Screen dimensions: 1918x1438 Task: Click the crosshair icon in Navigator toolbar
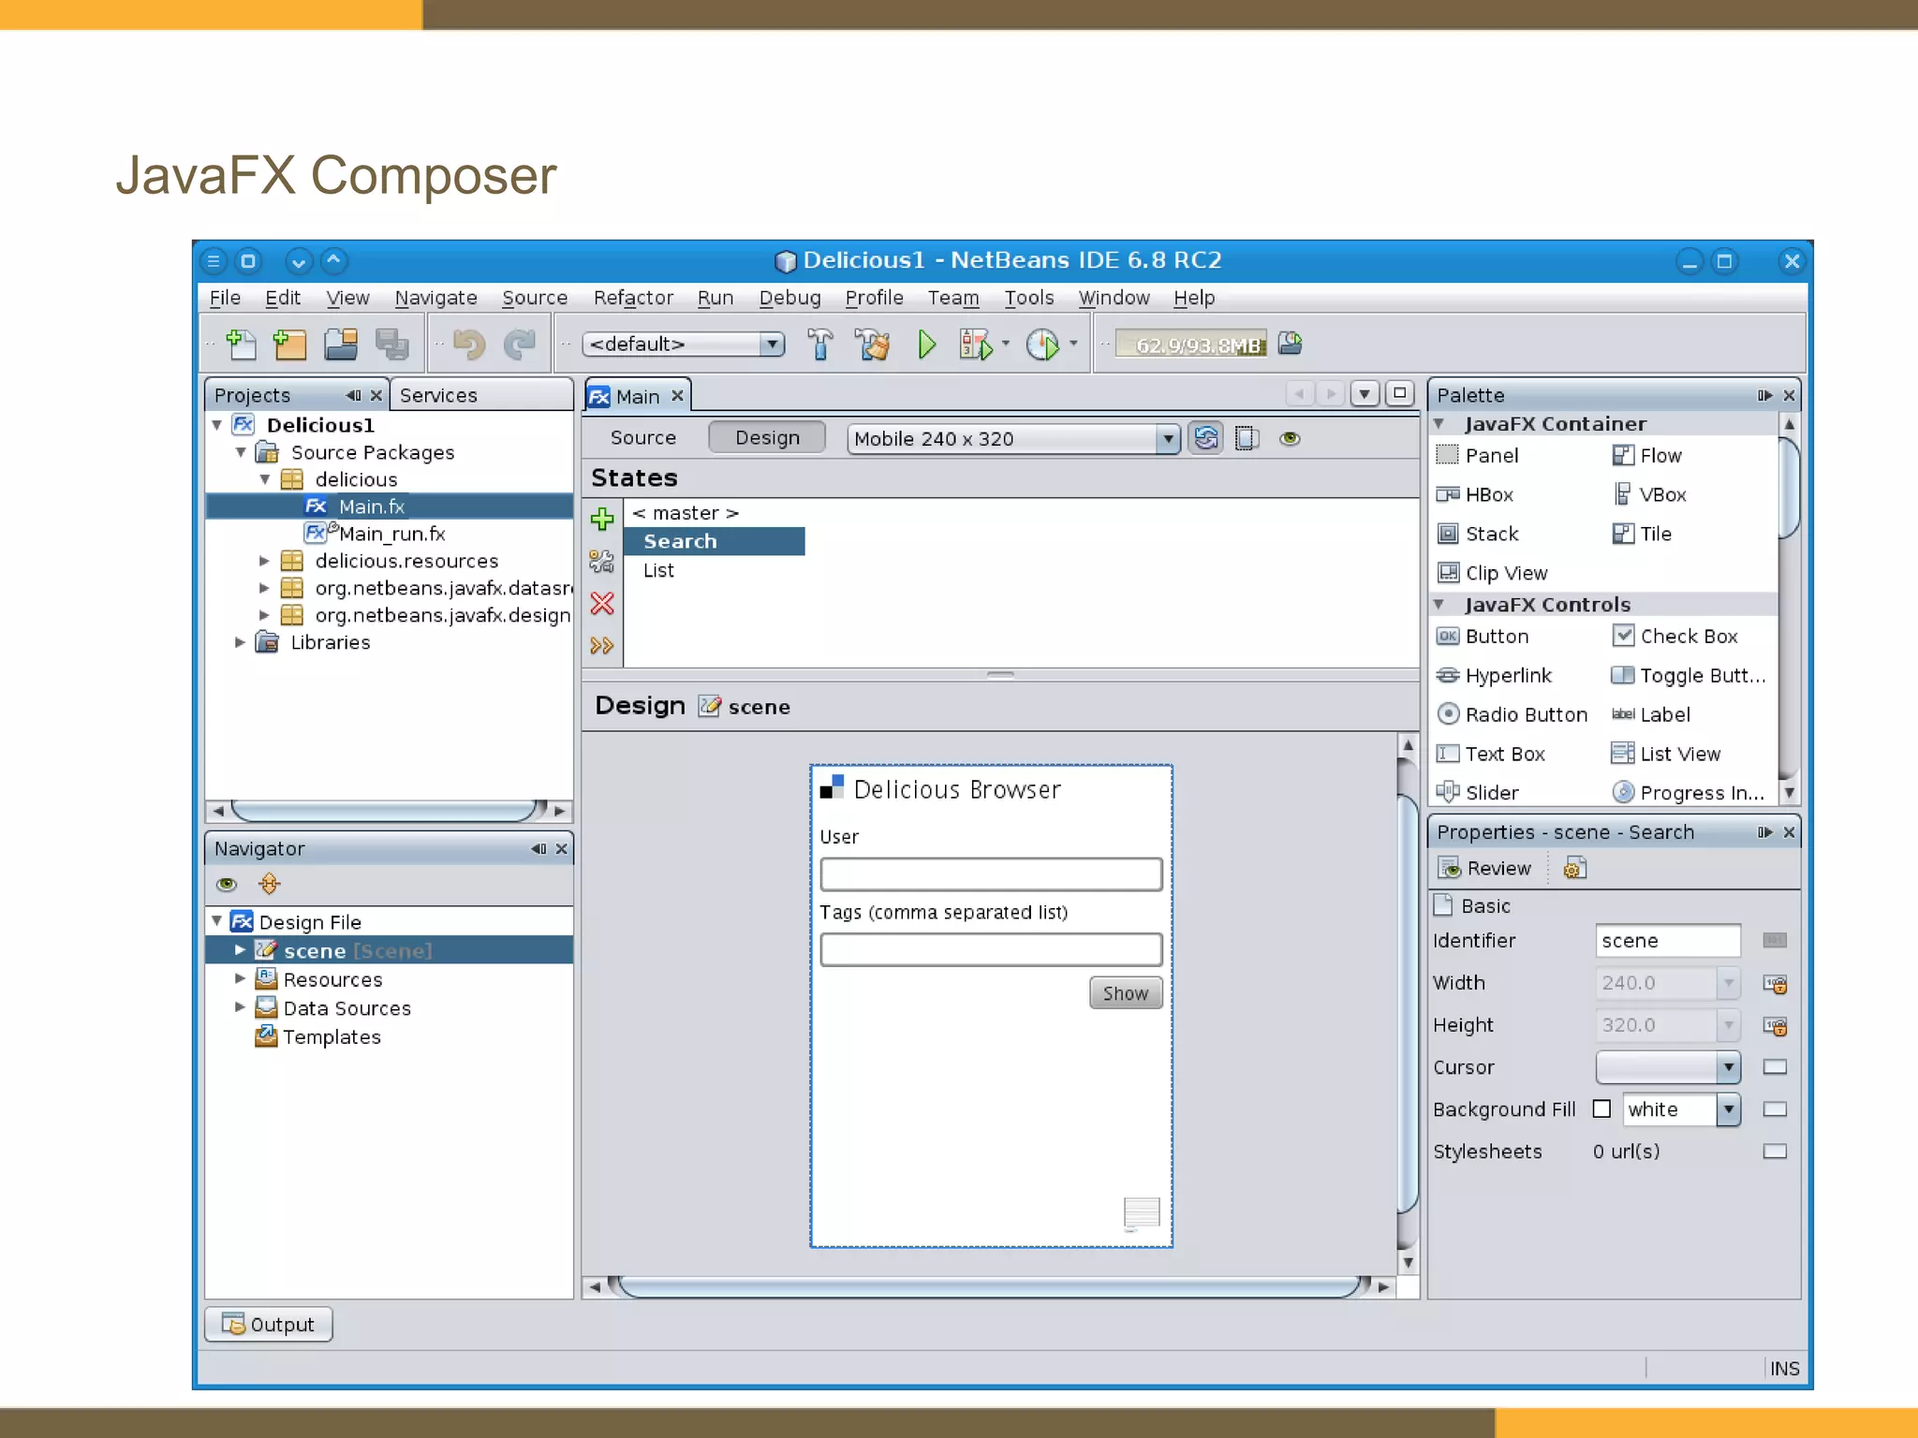[270, 883]
